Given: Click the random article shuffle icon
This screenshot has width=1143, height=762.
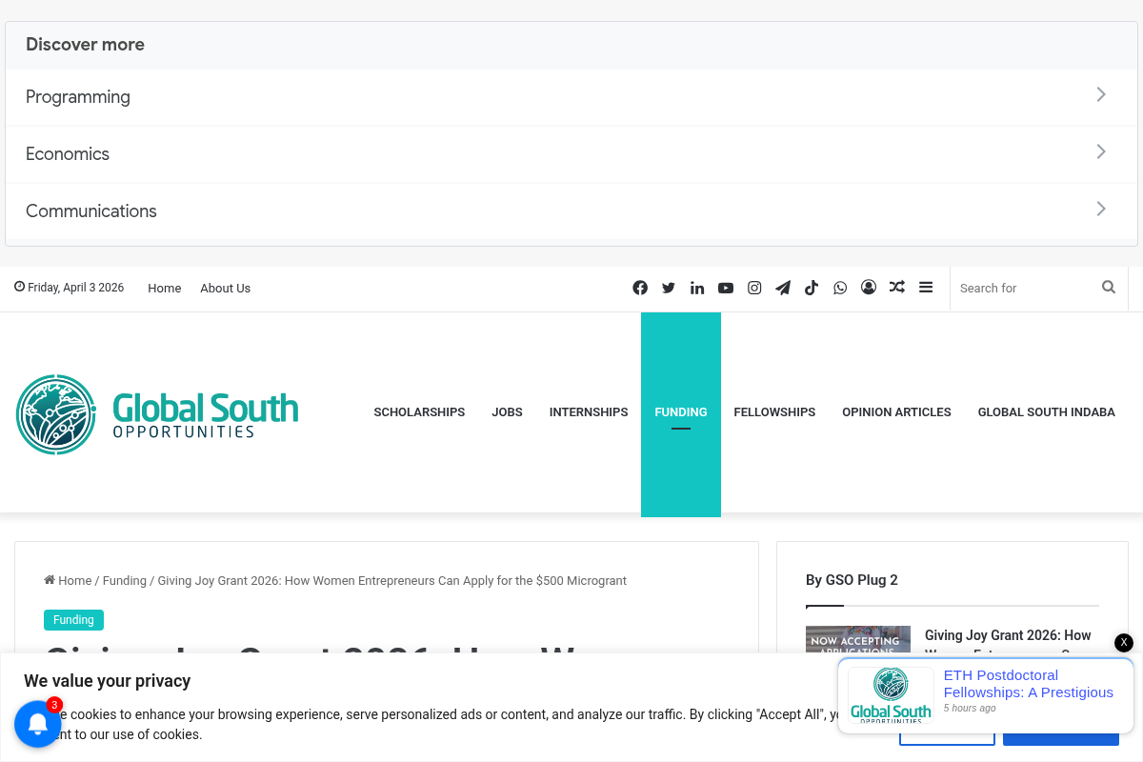Looking at the screenshot, I should (897, 288).
